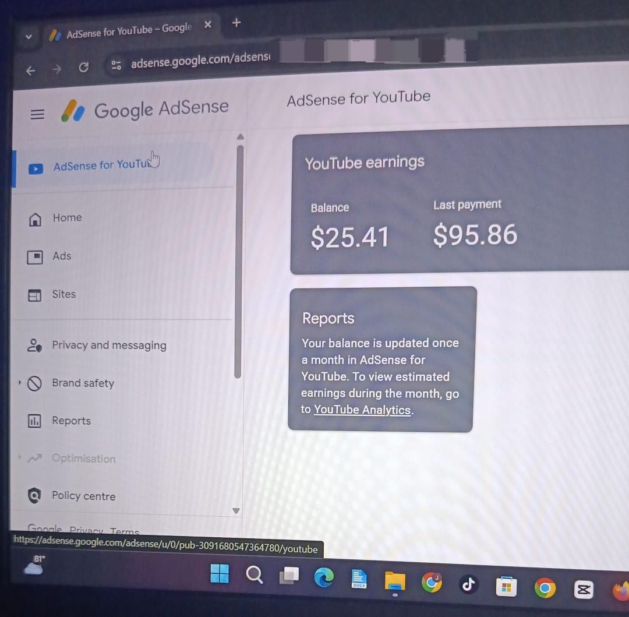Image resolution: width=629 pixels, height=617 pixels.
Task: Click the Home house icon
Action: (35, 220)
